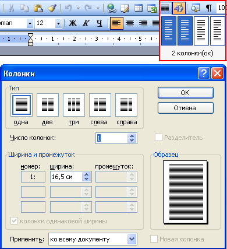Toggle the Drawing toolbar icon
Image resolution: width=227 pixels, height=249 pixels.
[x=179, y=8]
